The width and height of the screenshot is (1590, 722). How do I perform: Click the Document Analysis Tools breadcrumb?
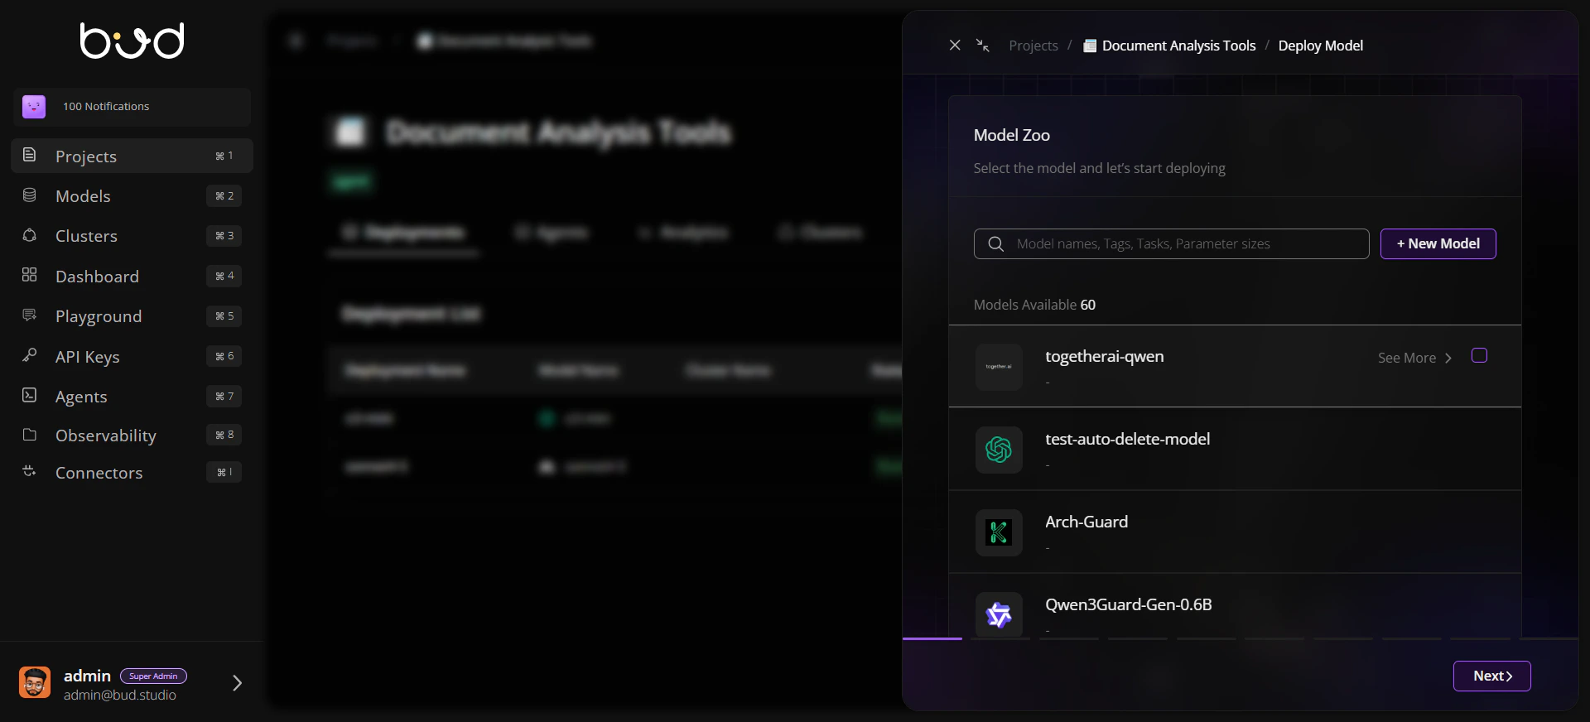[x=1178, y=46]
